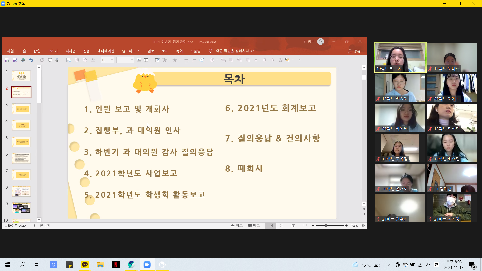Image resolution: width=482 pixels, height=271 pixels.
Task: Click the Undo arrow icon
Action: (x=31, y=60)
